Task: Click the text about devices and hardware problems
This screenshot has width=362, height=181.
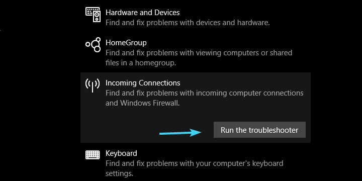Action: (188, 23)
